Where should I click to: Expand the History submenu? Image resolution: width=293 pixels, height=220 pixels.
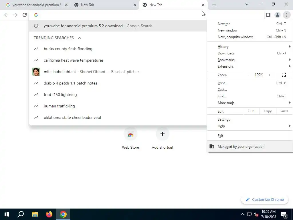(x=250, y=47)
